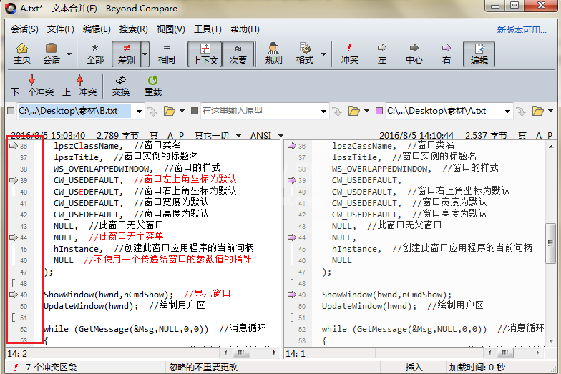Show 全部 all lines
The height and width of the screenshot is (374, 561).
tap(95, 54)
